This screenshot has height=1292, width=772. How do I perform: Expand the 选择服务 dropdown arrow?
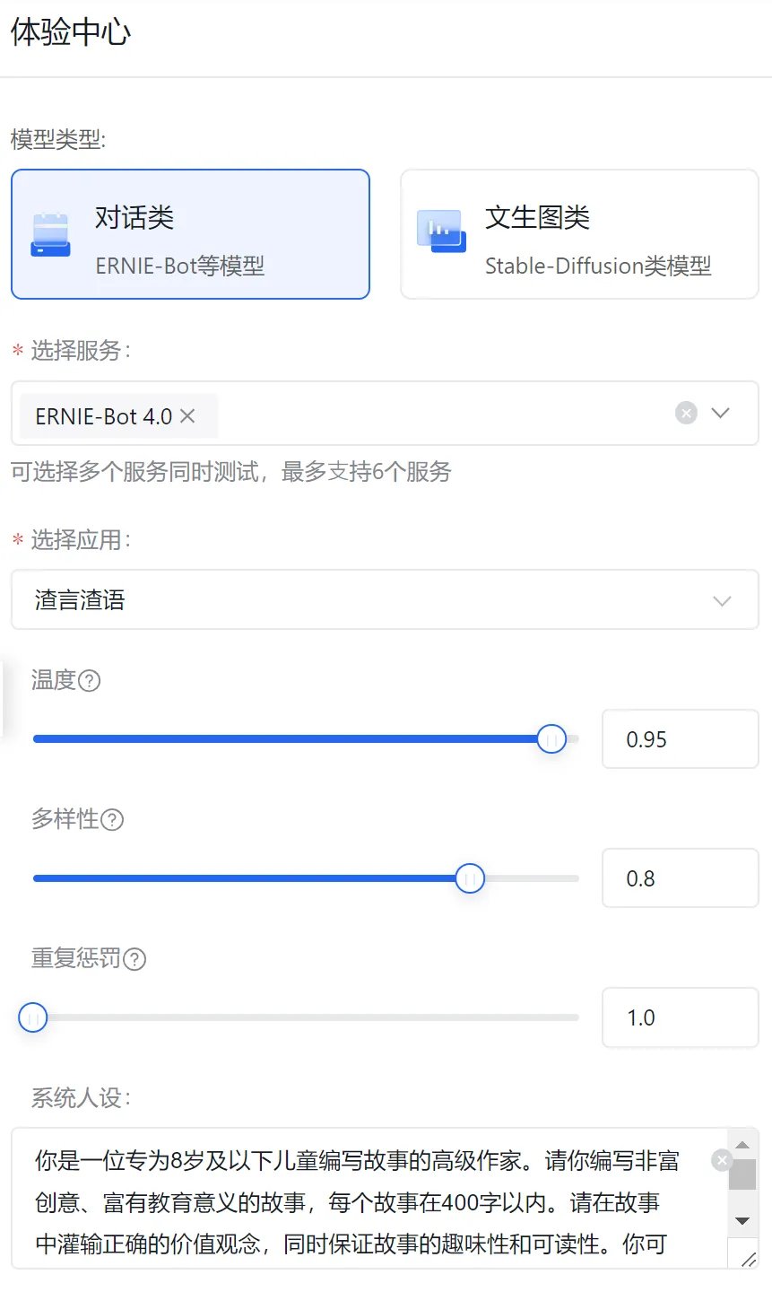(x=720, y=413)
